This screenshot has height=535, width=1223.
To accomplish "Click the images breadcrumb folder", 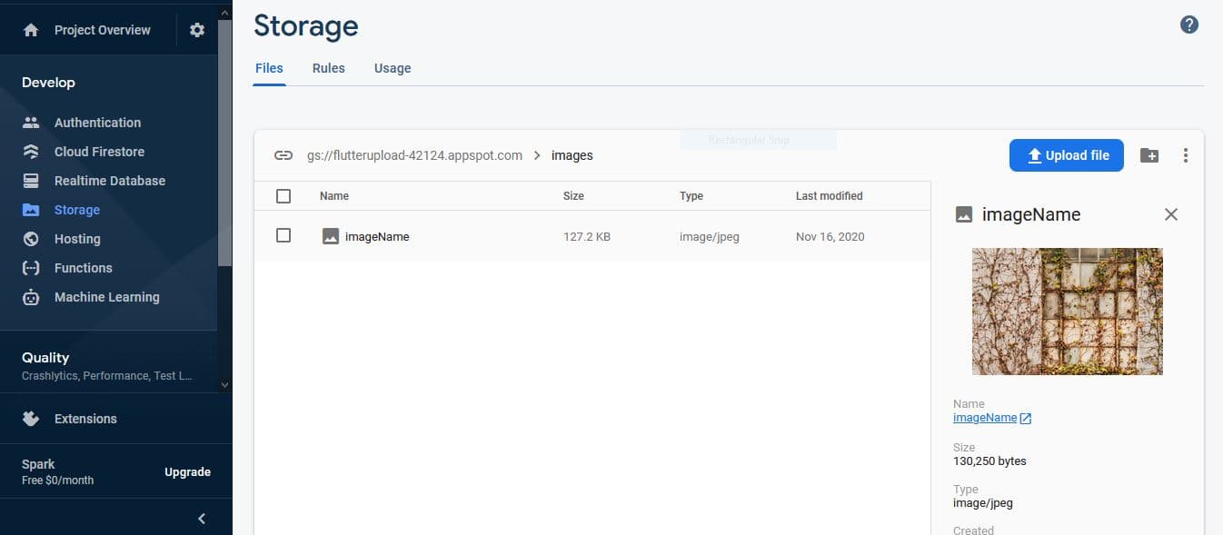I will point(572,155).
